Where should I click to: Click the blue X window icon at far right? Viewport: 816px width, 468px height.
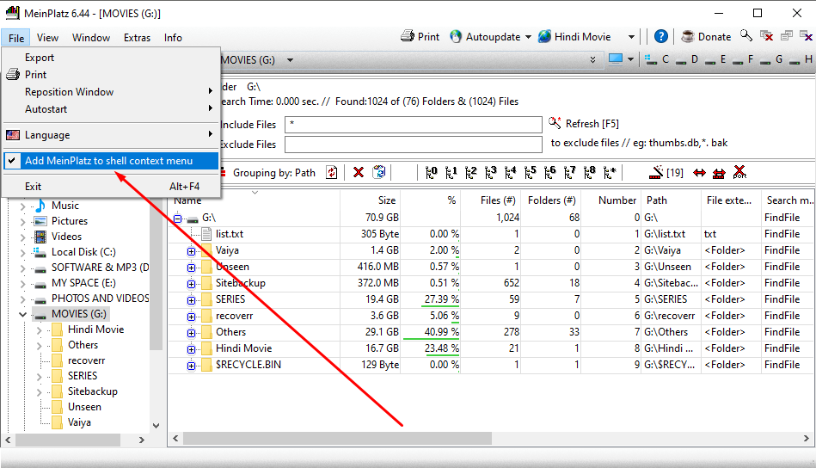pos(807,36)
